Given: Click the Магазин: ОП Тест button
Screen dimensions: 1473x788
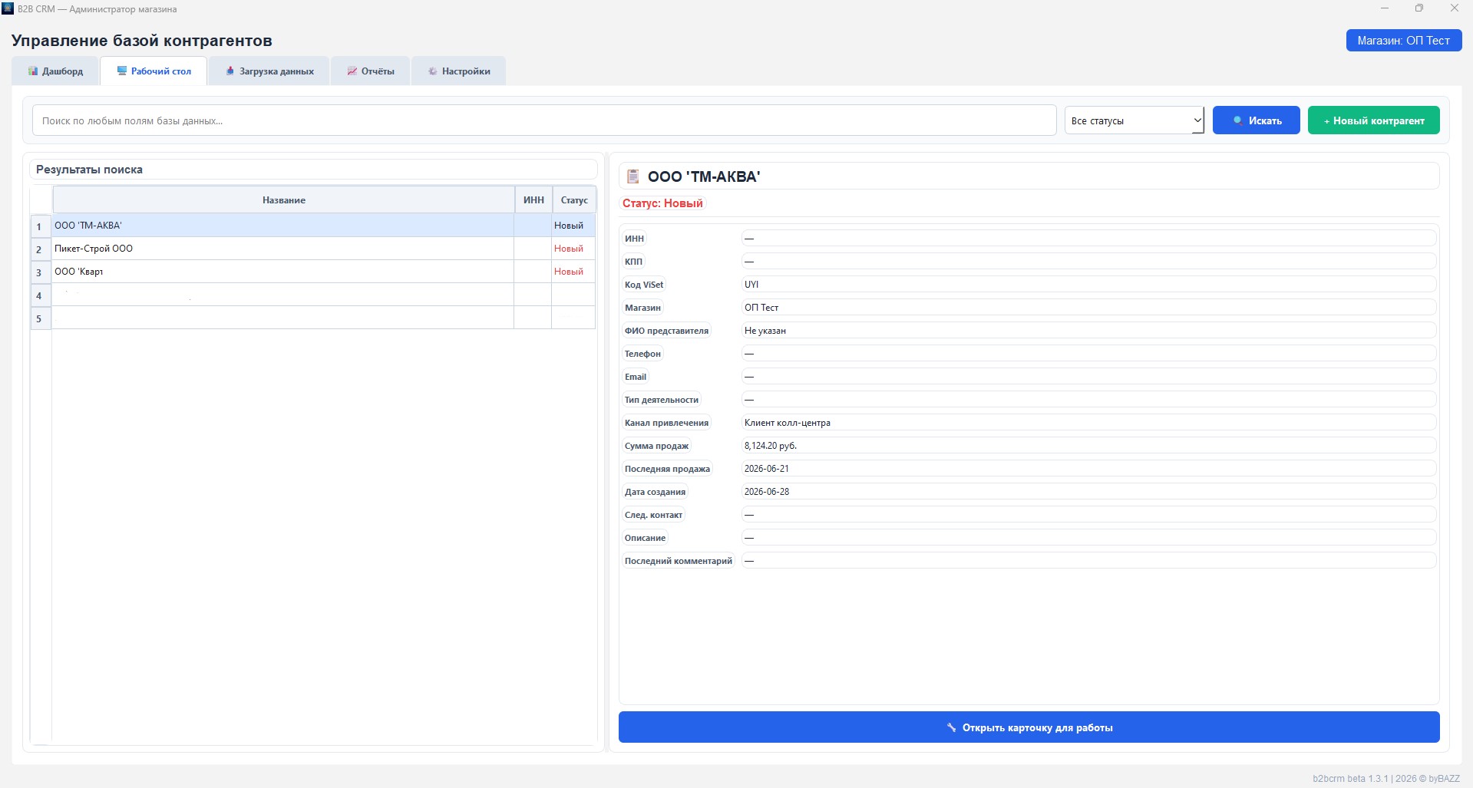Looking at the screenshot, I should coord(1404,41).
